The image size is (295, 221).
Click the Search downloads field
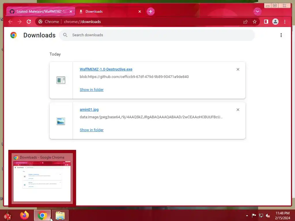(x=157, y=35)
